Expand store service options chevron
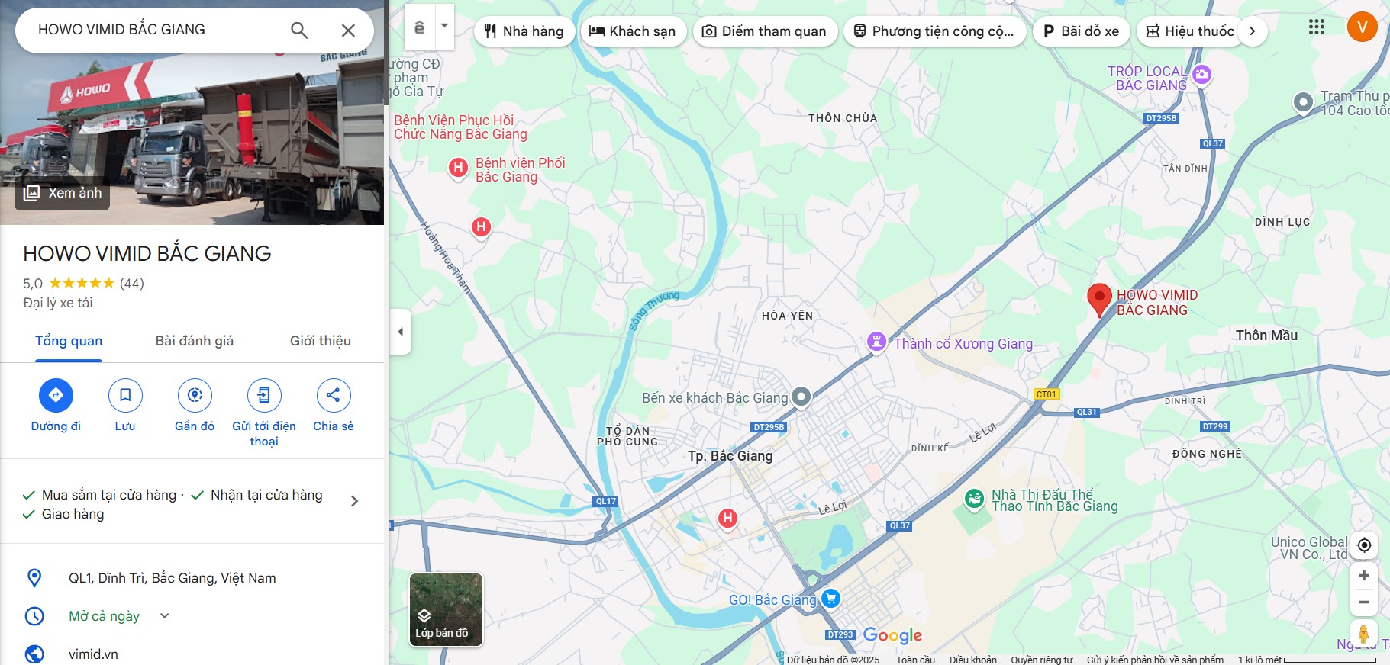The height and width of the screenshot is (665, 1390). tap(354, 501)
